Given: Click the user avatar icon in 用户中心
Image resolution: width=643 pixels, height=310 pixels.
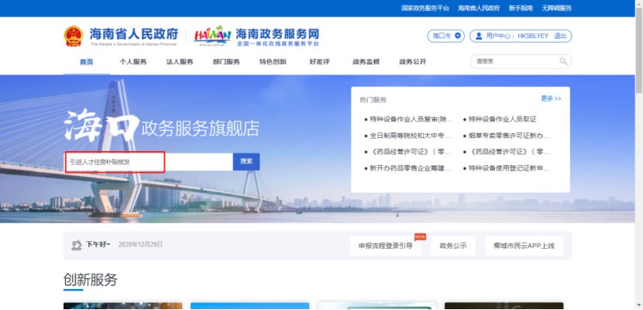Looking at the screenshot, I should pyautogui.click(x=479, y=36).
